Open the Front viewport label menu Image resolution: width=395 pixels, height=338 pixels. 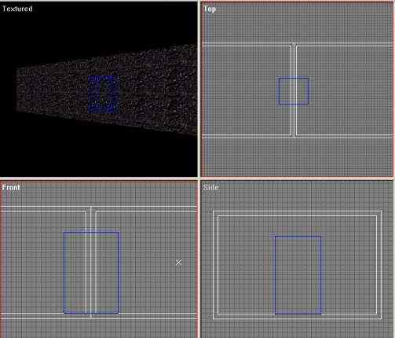[x=11, y=187]
